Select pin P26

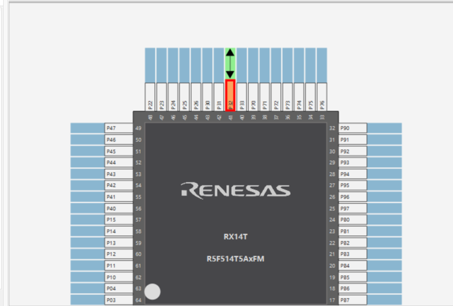[196, 97]
